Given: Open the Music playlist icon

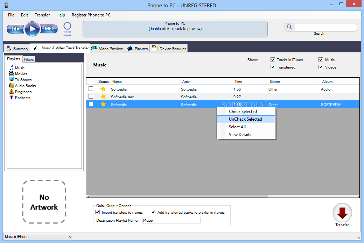Looking at the screenshot, I should click(11, 68).
